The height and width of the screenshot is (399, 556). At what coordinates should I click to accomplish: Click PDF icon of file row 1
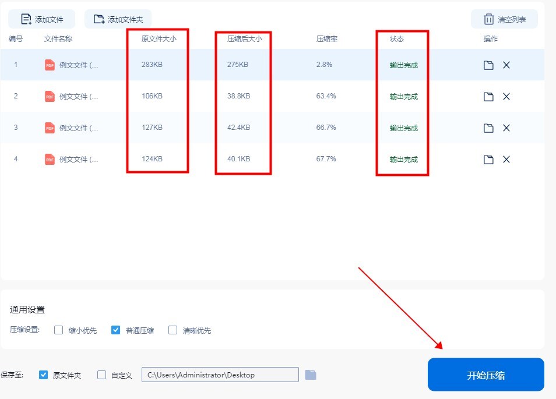point(50,65)
